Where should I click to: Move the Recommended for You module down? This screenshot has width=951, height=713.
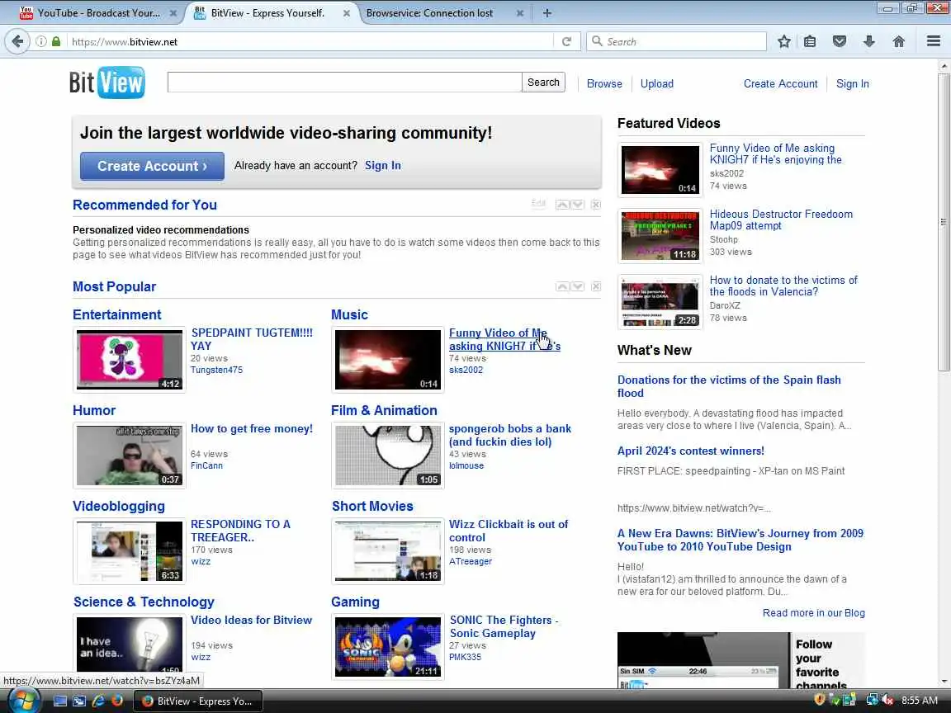click(578, 205)
